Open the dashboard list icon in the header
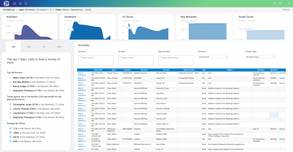 tap(15, 3)
